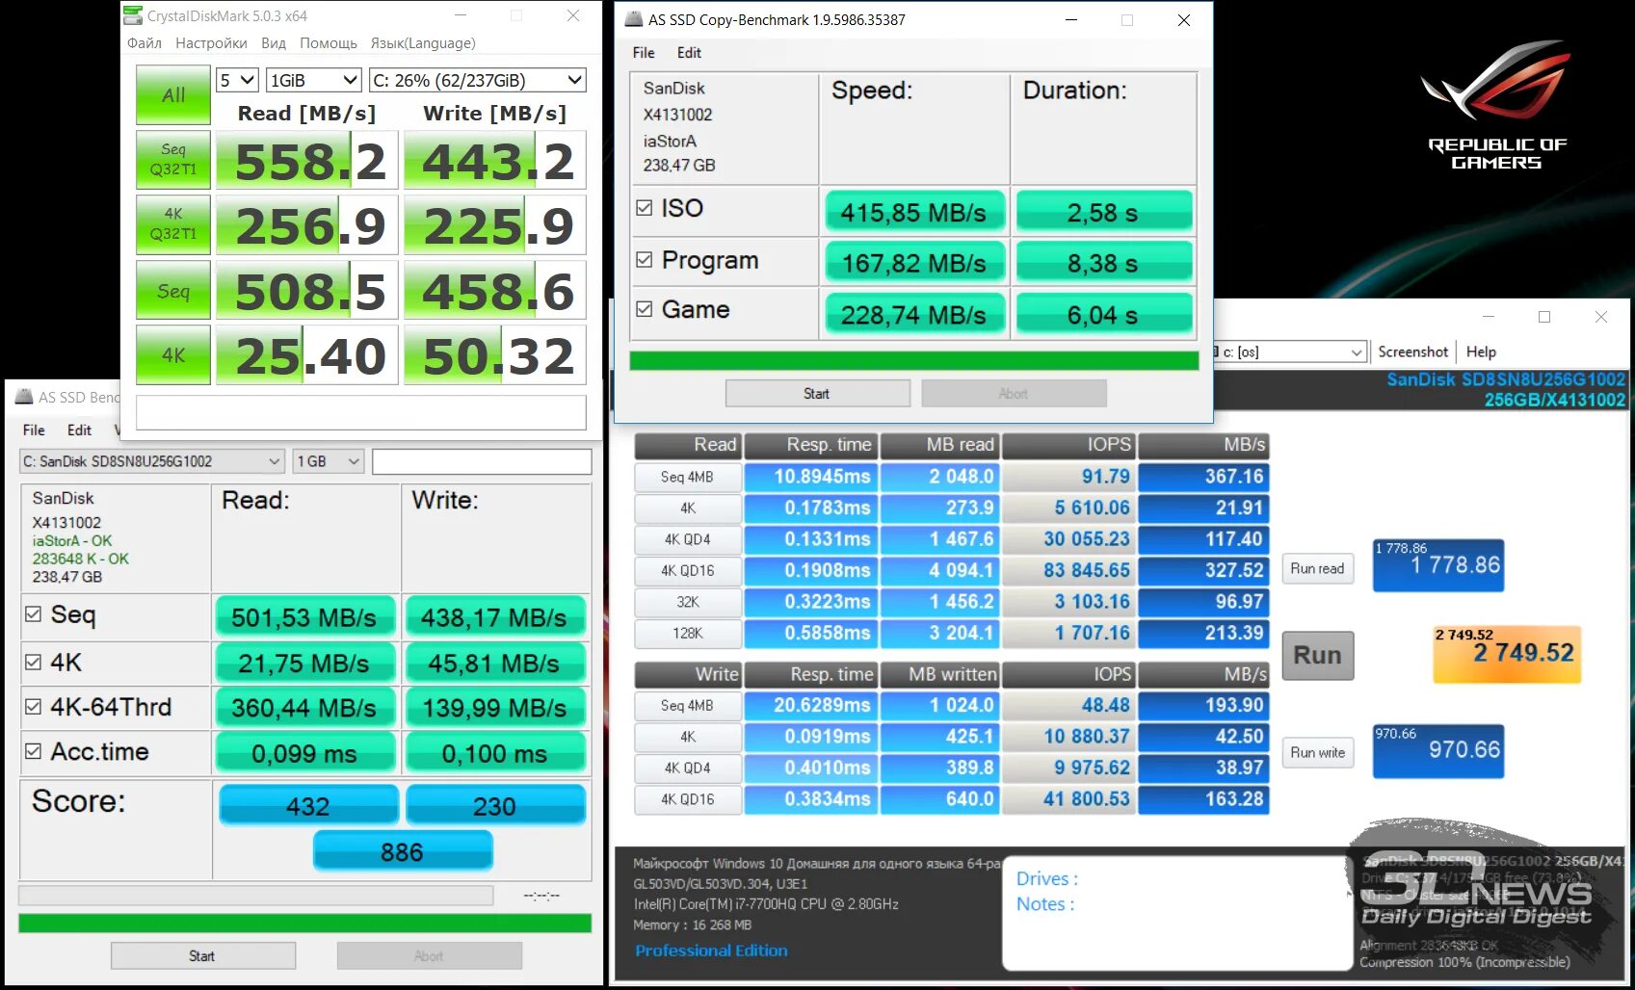Click ISO speed result 415,85 MB/s

point(913,213)
